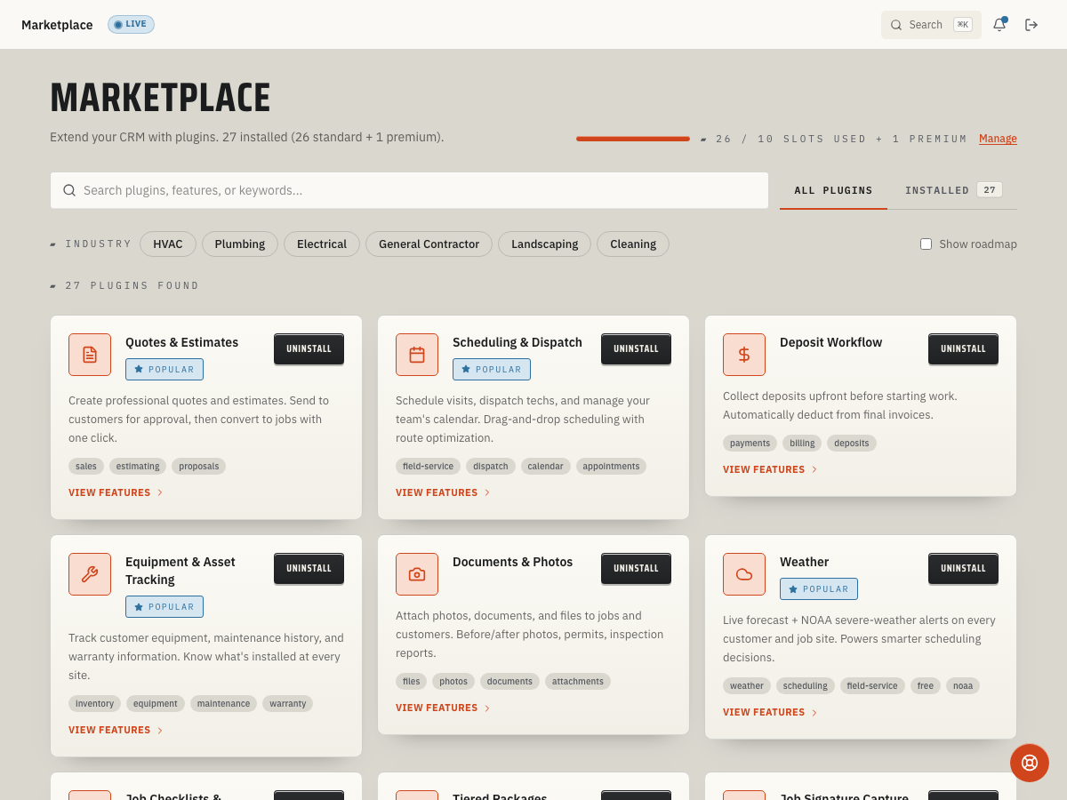This screenshot has height=800, width=1067.
Task: Switch to the Installed tab
Action: pos(953,190)
